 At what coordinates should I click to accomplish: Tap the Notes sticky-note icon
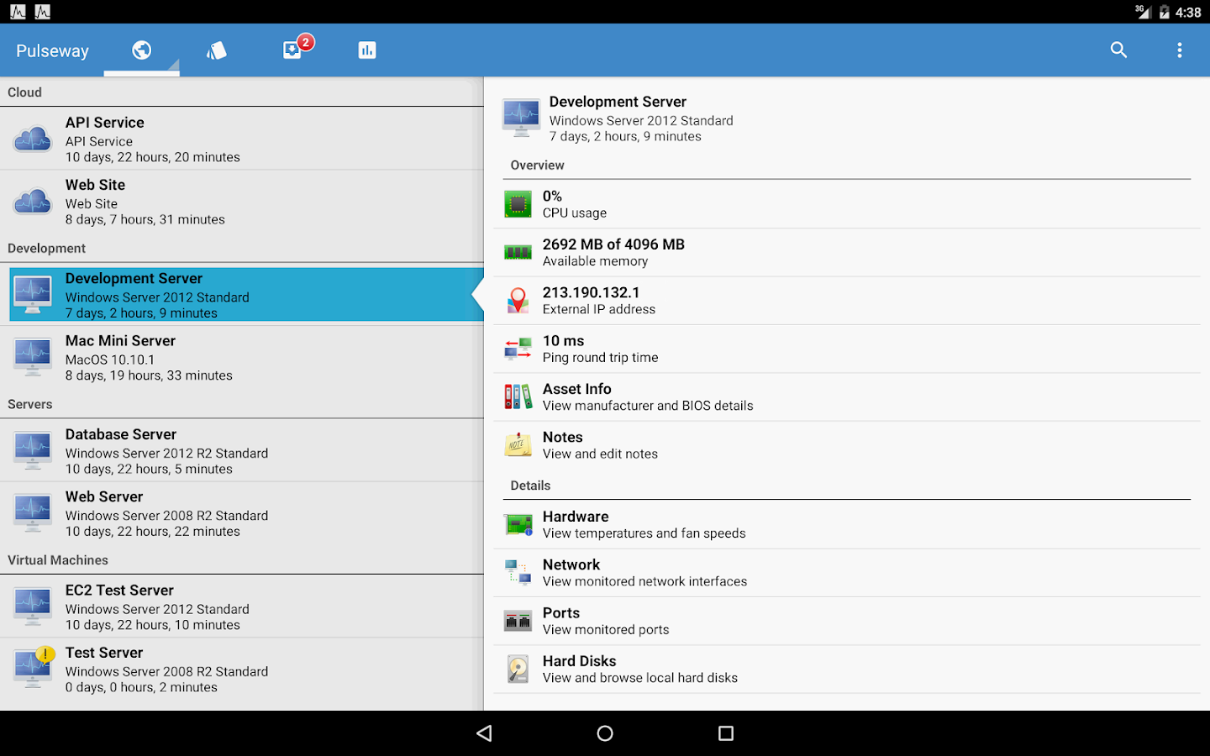pos(518,444)
